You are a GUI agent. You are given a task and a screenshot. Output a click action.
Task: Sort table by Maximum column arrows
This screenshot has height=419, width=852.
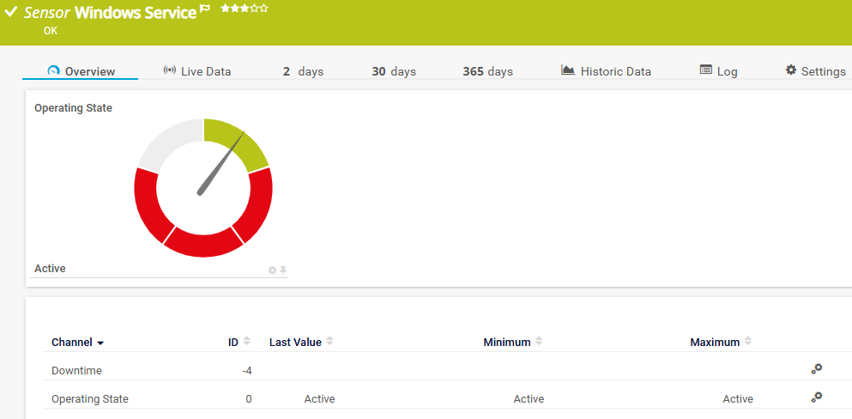point(747,342)
